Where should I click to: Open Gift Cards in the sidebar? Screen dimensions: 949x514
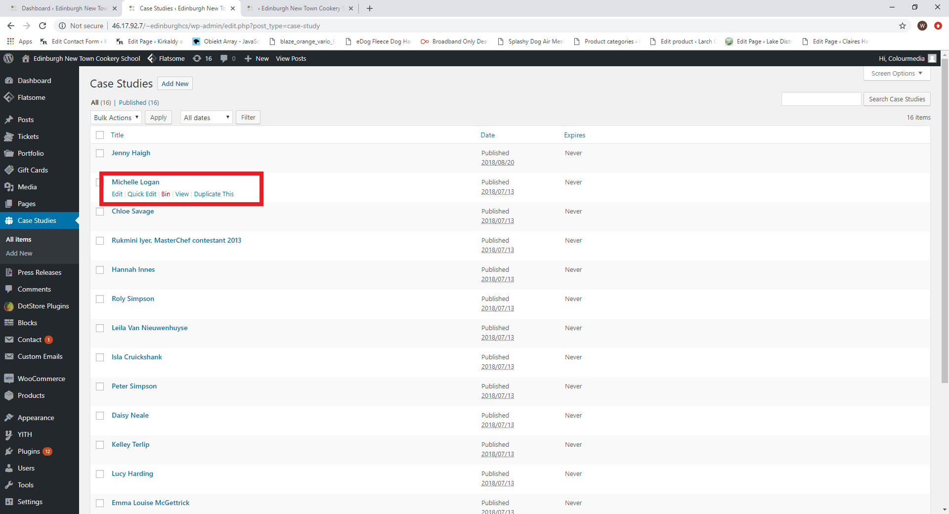(x=33, y=170)
